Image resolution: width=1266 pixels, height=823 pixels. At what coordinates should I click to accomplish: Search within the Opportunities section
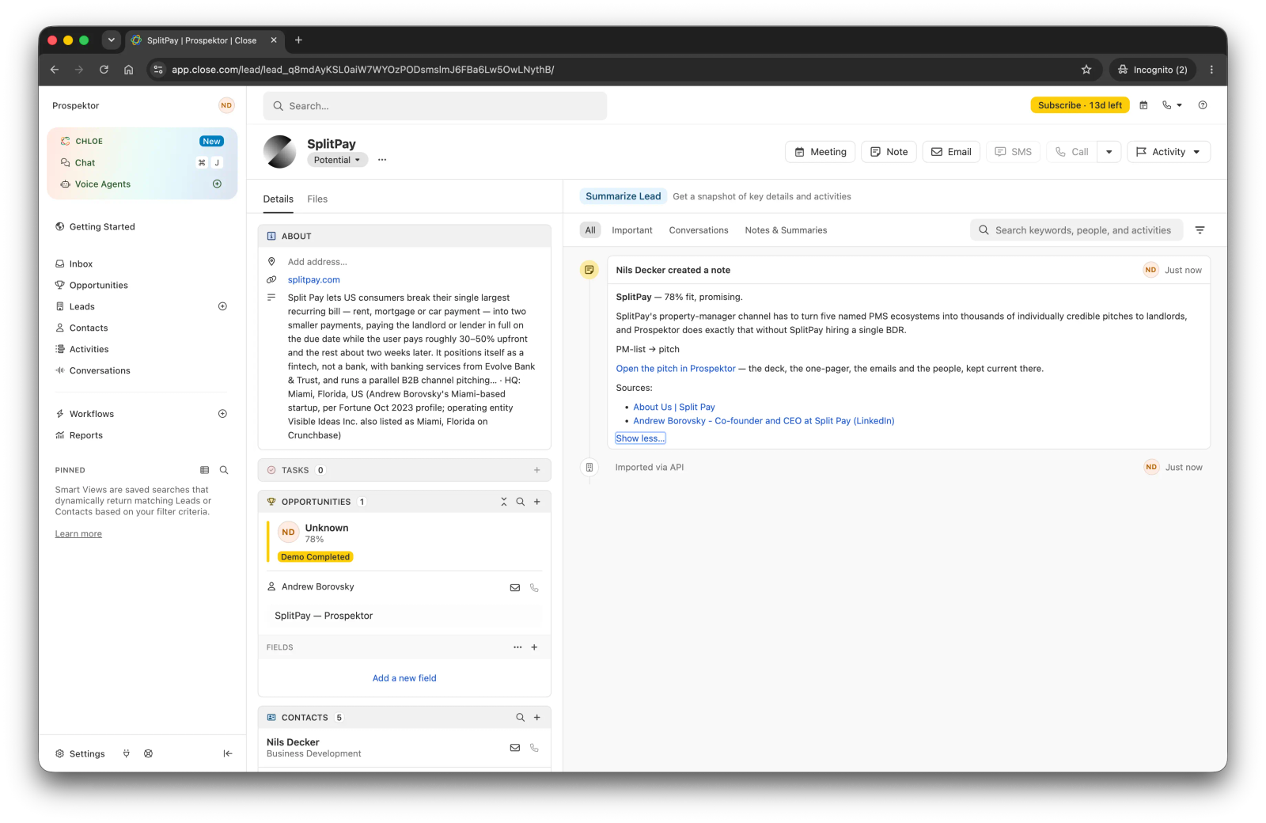pos(521,502)
